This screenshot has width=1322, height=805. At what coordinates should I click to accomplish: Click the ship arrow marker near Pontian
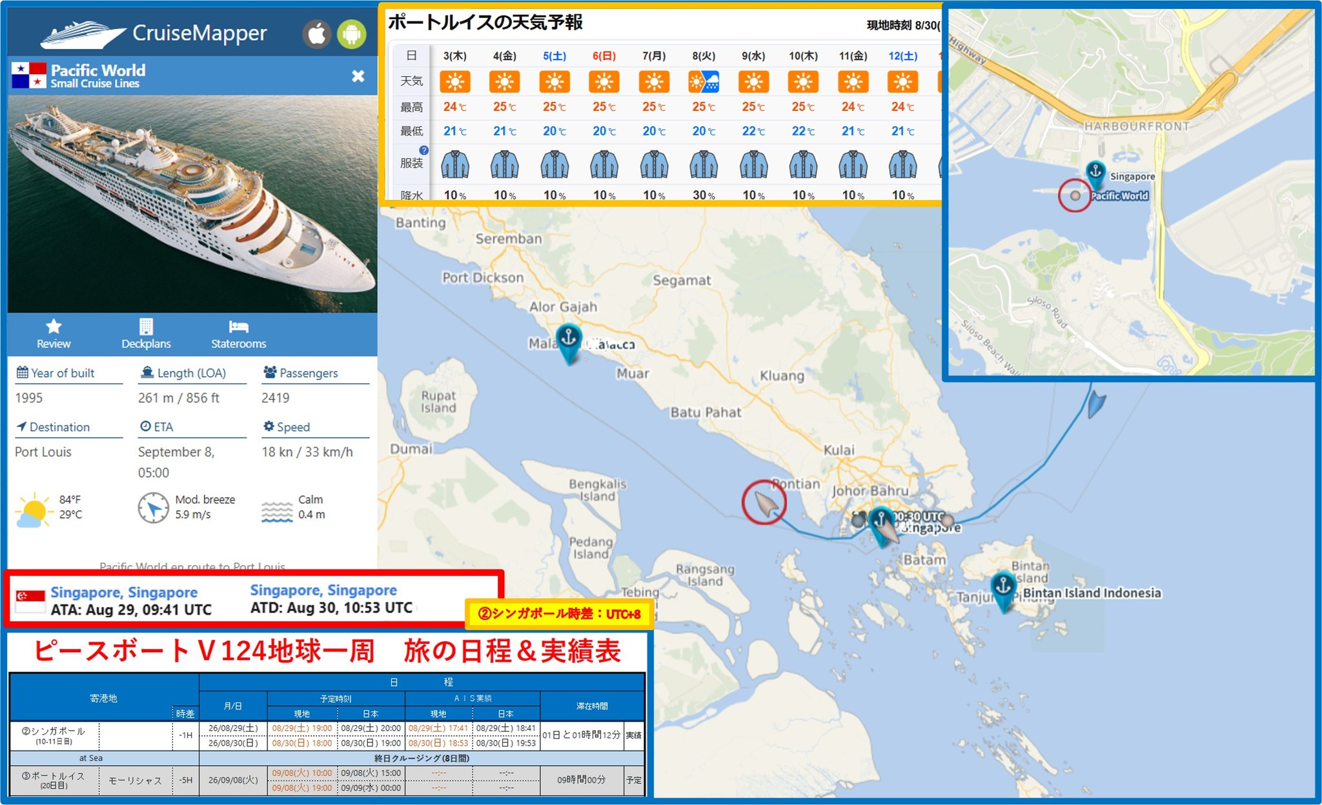coord(766,504)
